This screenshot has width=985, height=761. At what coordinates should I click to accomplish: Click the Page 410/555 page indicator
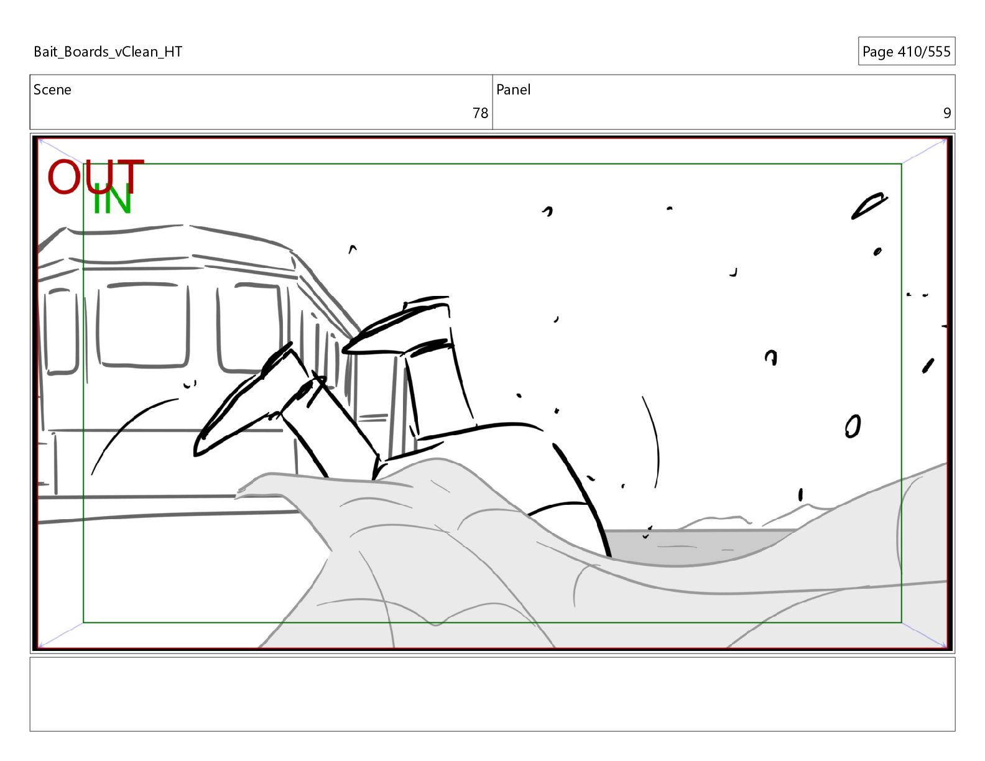coord(906,52)
